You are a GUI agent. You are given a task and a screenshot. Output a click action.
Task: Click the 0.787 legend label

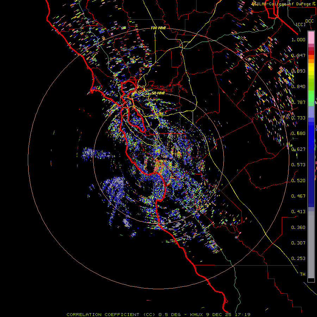point(298,102)
